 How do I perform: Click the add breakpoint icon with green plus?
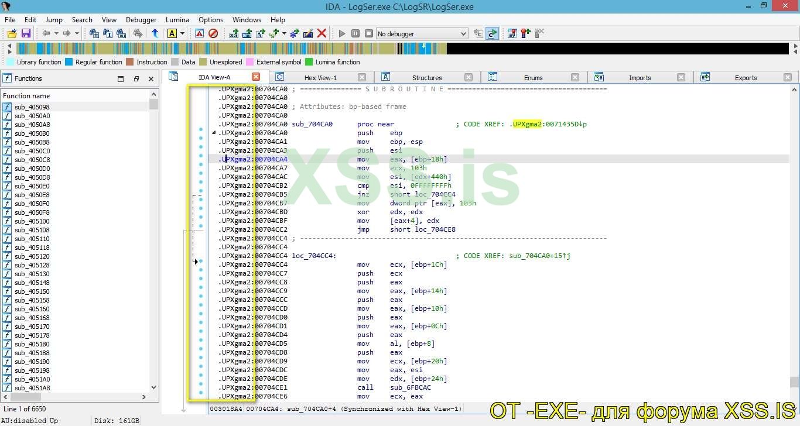tap(526, 33)
